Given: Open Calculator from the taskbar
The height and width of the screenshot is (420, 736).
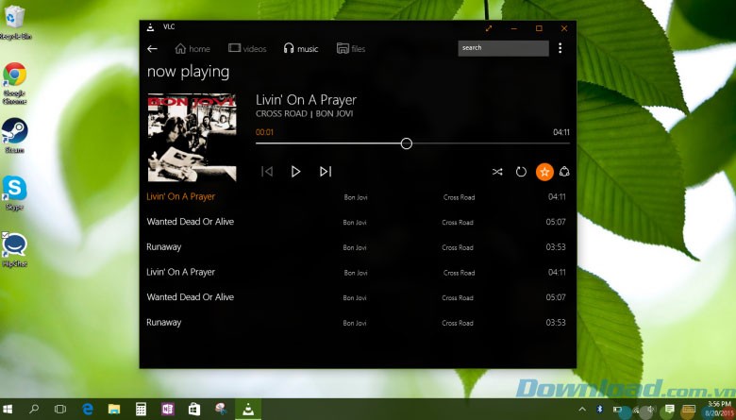Looking at the screenshot, I should pos(141,410).
